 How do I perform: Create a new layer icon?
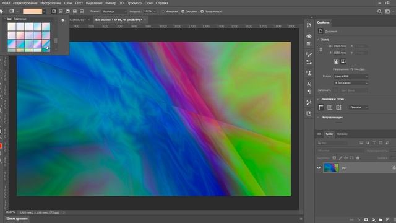point(388,219)
